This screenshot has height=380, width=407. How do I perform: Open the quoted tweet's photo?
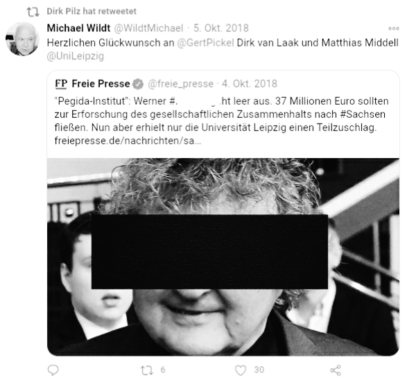click(x=223, y=257)
